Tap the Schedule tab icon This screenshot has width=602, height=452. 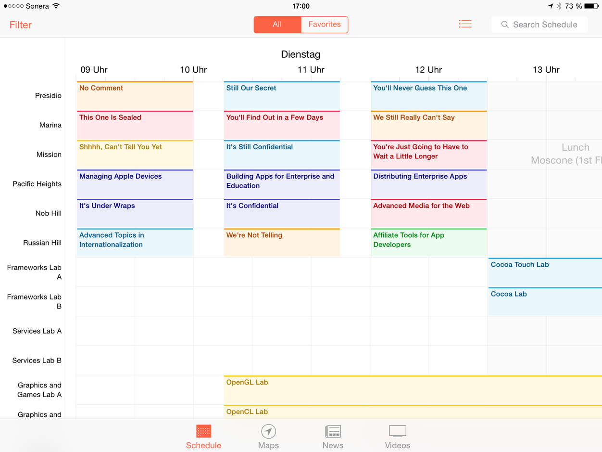[203, 431]
